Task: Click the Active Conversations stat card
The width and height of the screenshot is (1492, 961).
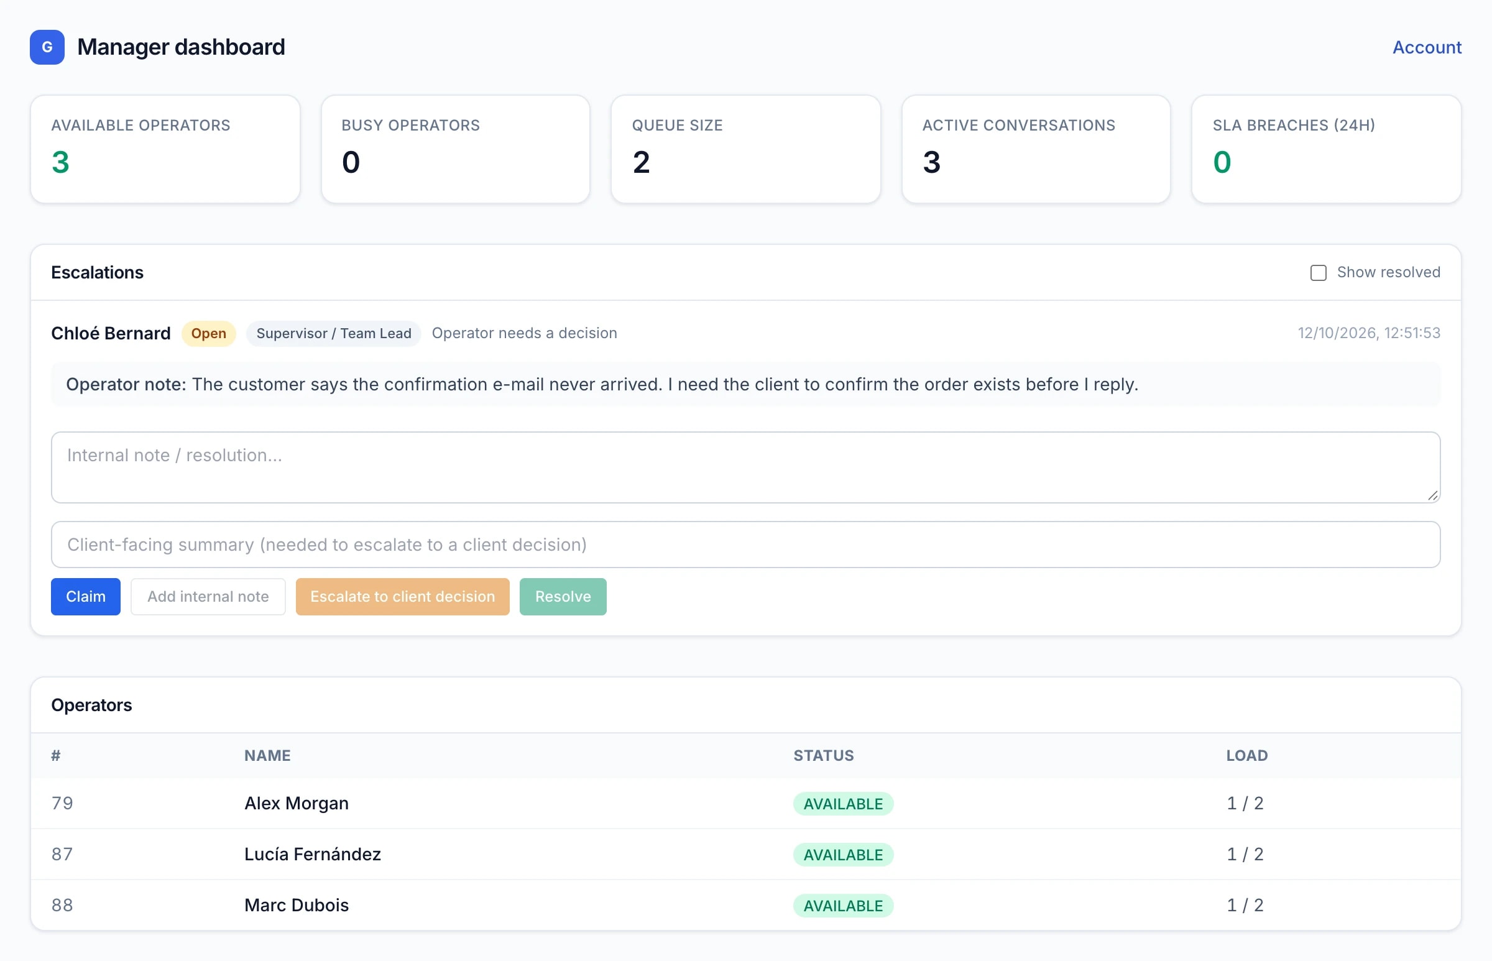Action: [x=1036, y=149]
